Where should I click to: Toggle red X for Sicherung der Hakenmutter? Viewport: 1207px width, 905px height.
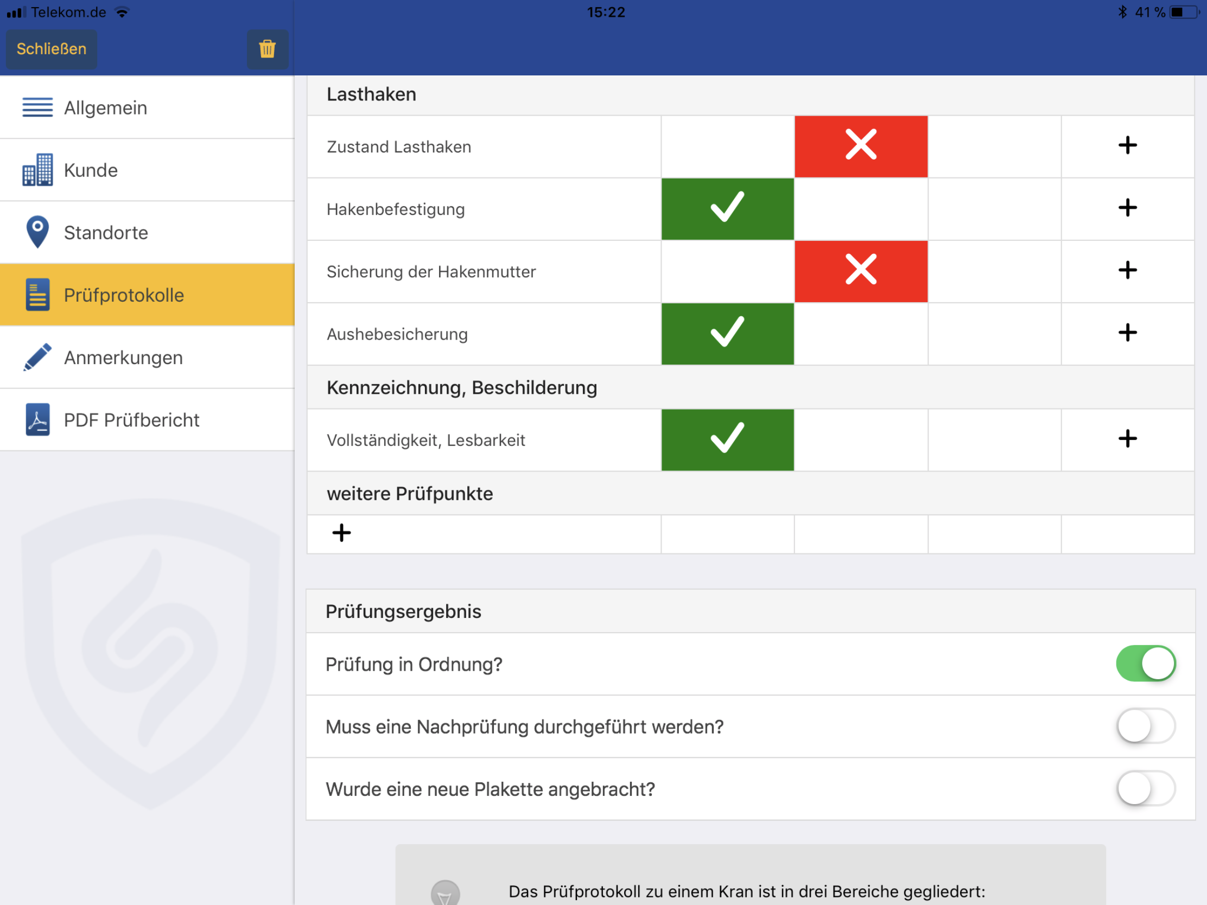tap(861, 271)
